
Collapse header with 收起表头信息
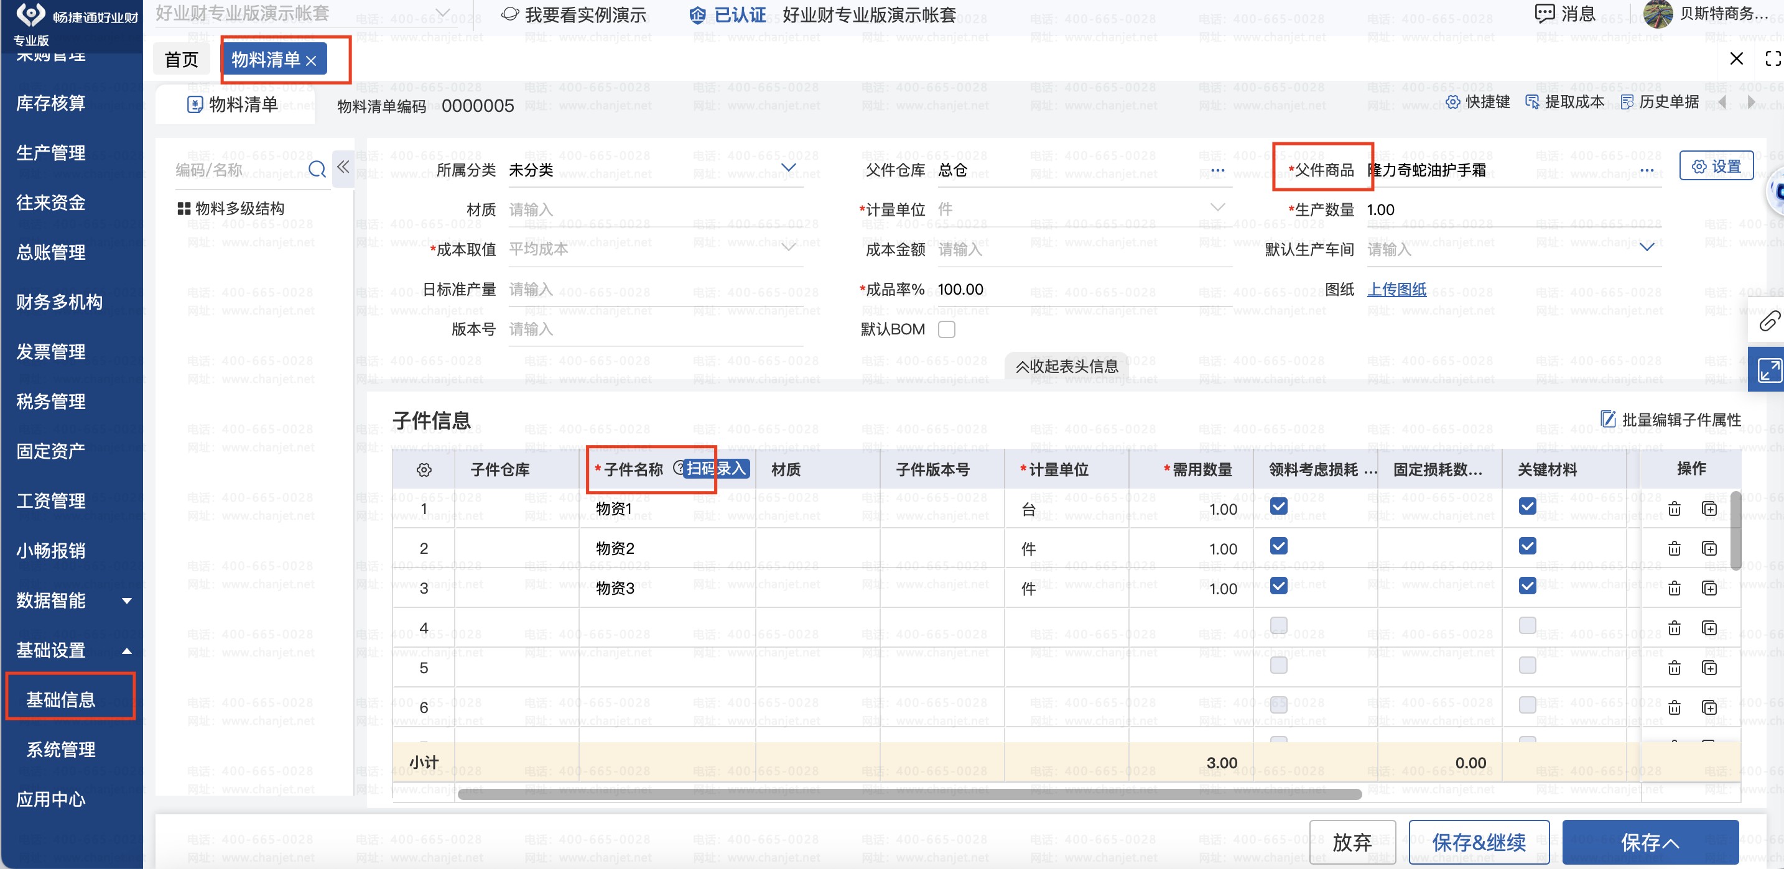click(x=1066, y=366)
